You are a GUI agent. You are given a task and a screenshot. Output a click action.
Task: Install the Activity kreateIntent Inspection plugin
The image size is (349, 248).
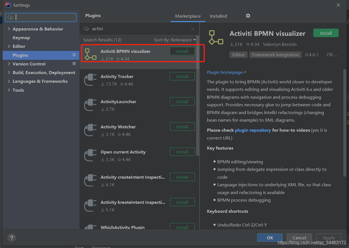tap(182, 202)
